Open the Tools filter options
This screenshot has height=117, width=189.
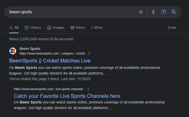[172, 27]
